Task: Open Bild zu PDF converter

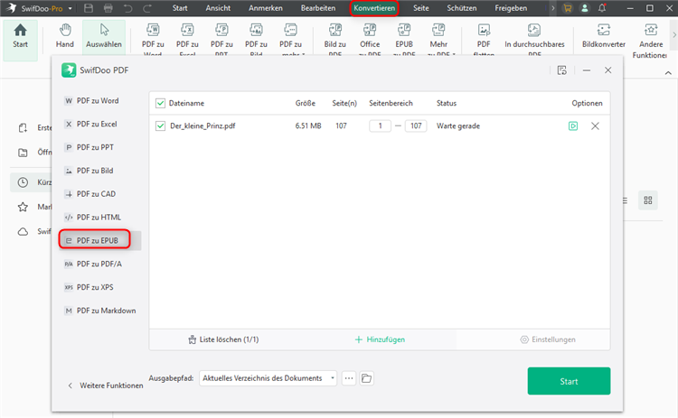Action: [x=335, y=39]
